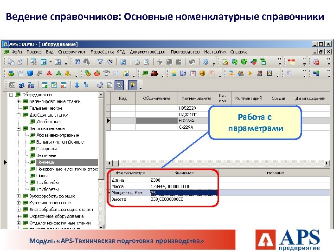
Task: Click the calendar icon
Action: point(193,73)
